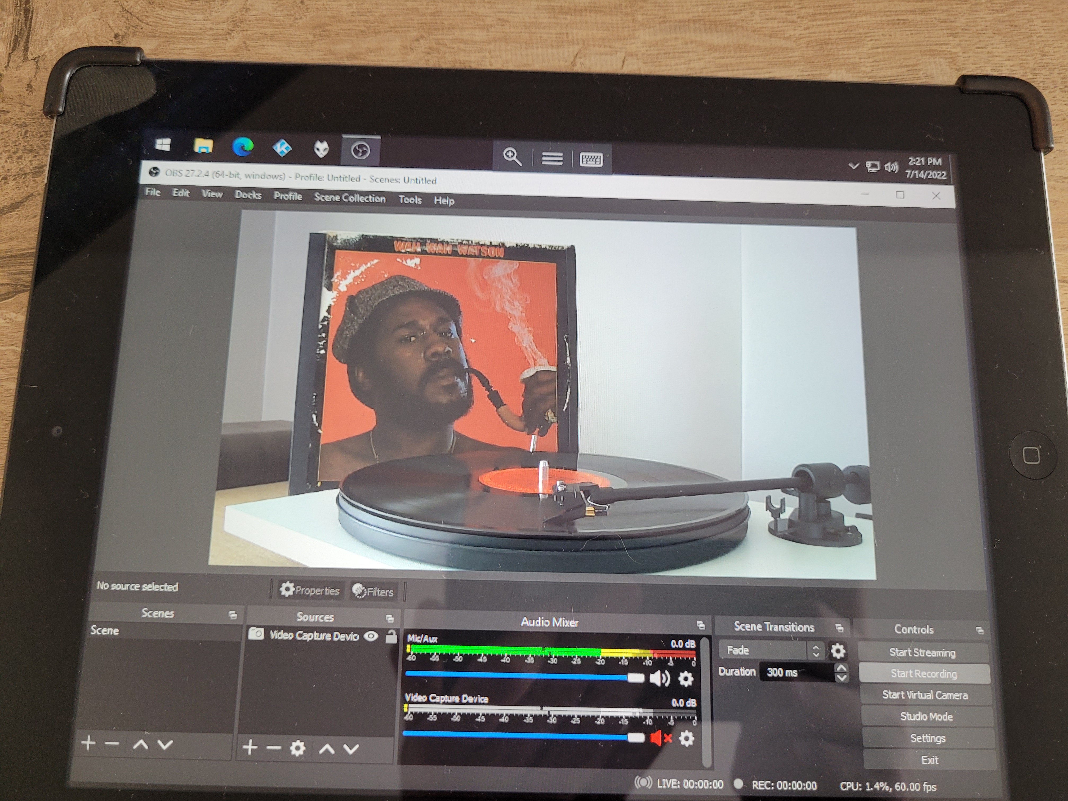This screenshot has width=1068, height=801.
Task: Hide Video Capture Device with eye icon
Action: coord(371,636)
